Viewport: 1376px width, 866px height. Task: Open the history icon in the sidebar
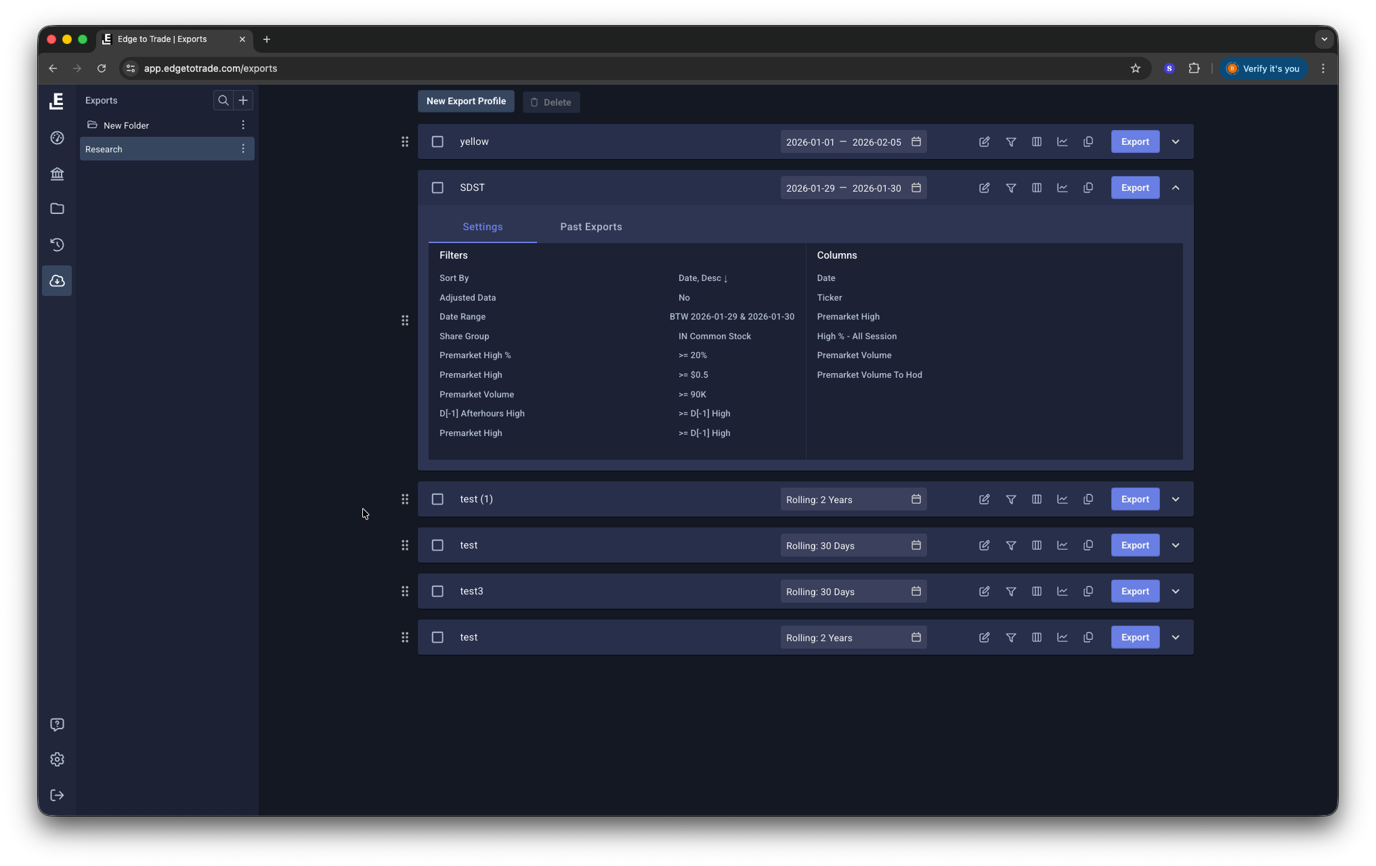tap(57, 244)
